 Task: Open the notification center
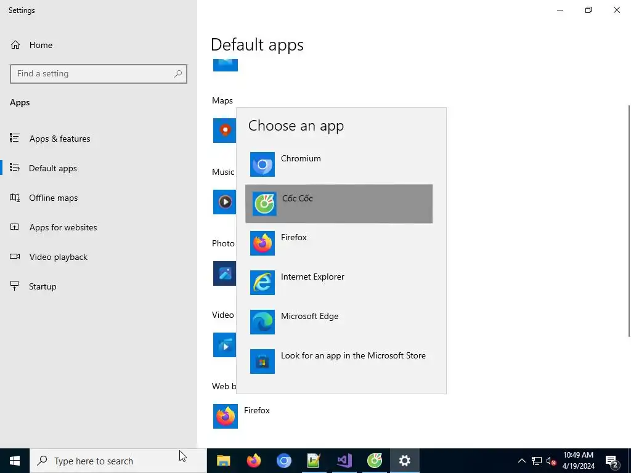coord(612,461)
